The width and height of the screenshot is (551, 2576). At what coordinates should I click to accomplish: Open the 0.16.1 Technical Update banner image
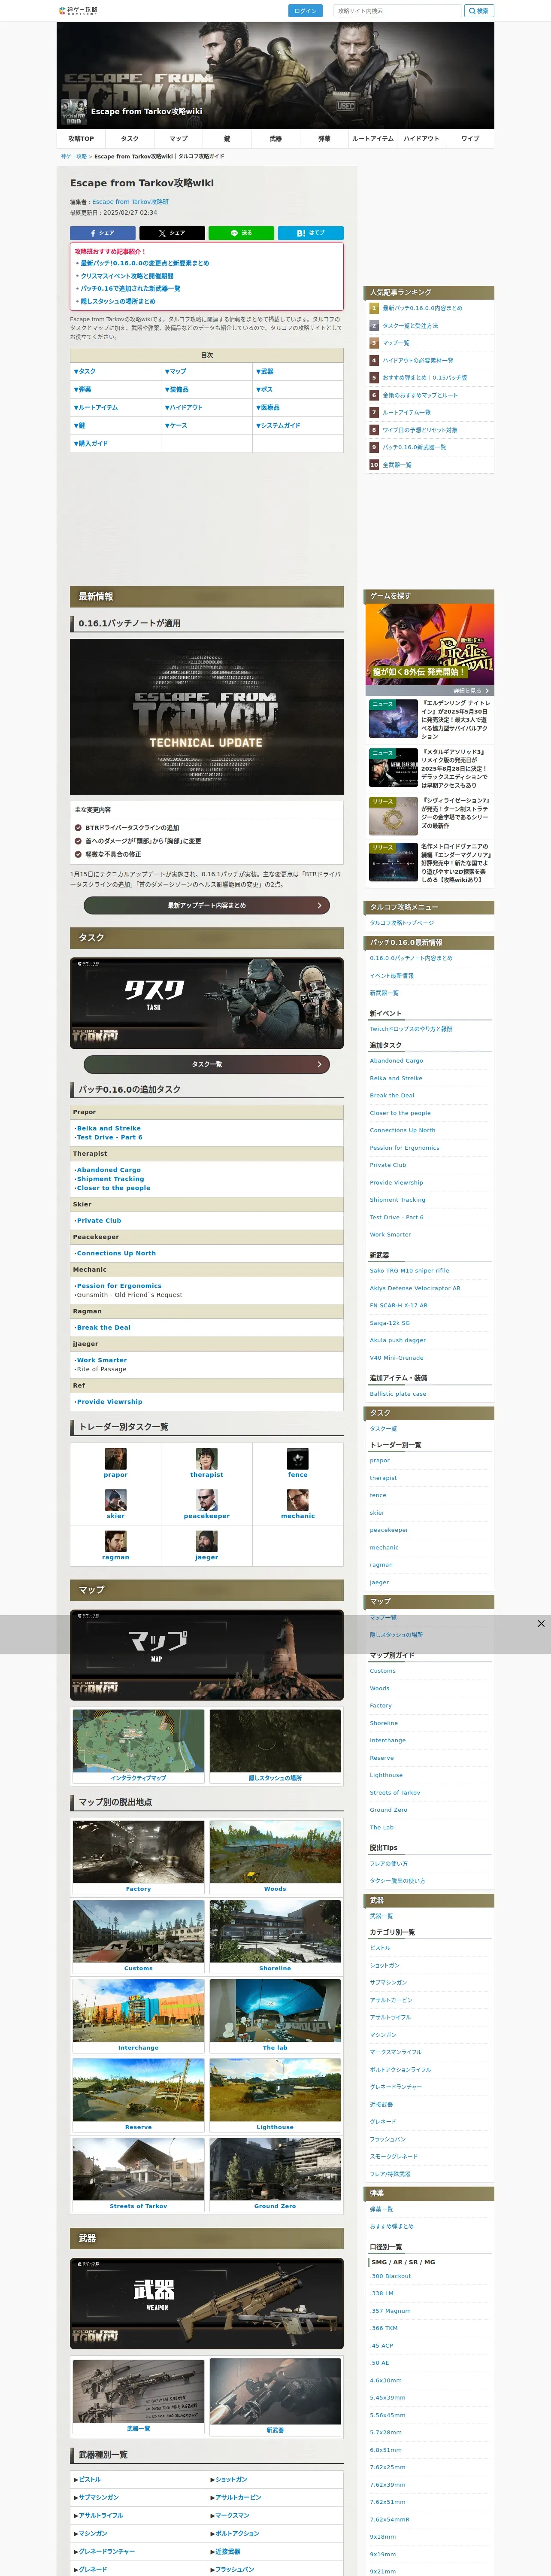207,716
